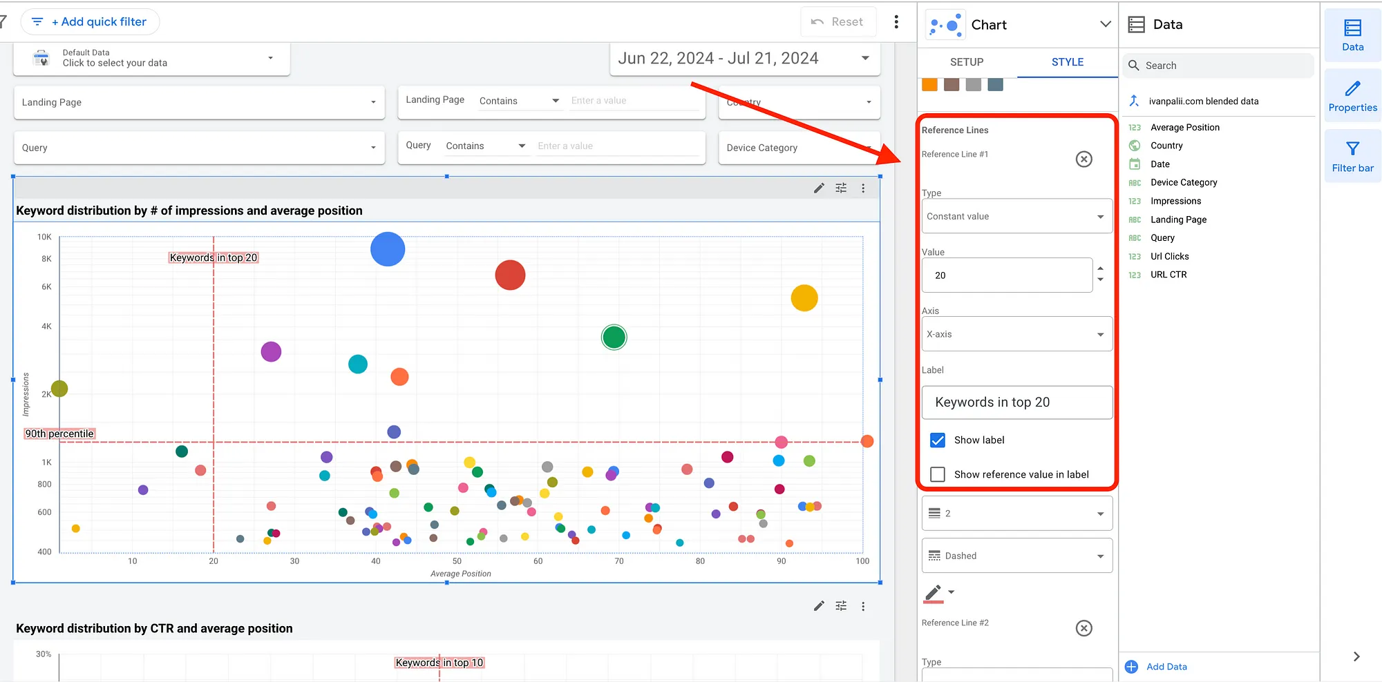Select the Impressions field
This screenshot has width=1382, height=682.
(x=1175, y=202)
